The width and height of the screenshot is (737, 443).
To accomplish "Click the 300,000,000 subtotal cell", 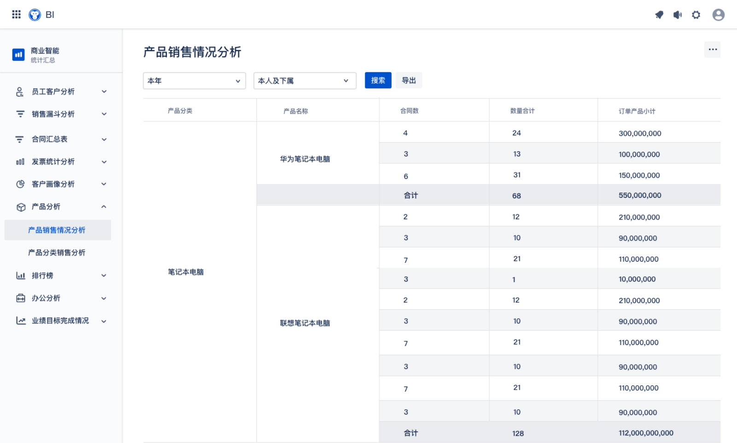I will pyautogui.click(x=640, y=133).
